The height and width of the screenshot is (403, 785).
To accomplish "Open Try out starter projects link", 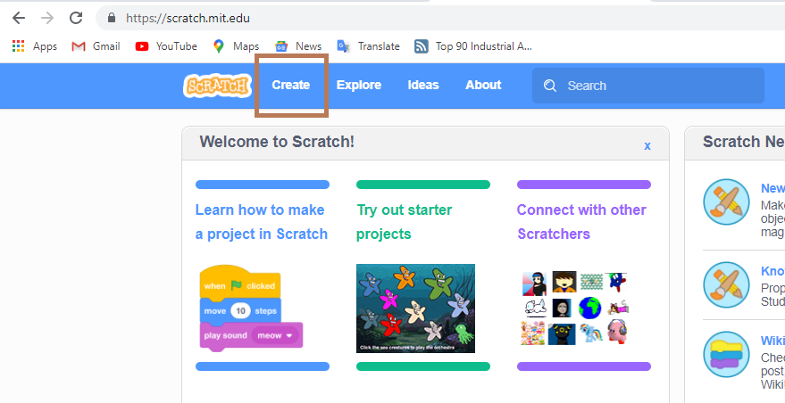I will pos(404,222).
